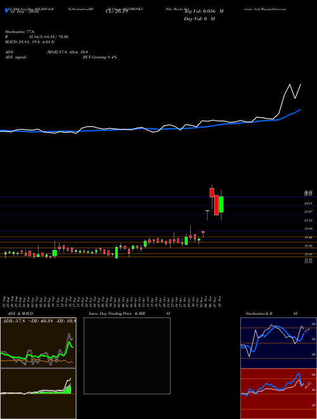
Task: Click the '12 Day = 20.66' legend text
Action: (24, 11)
